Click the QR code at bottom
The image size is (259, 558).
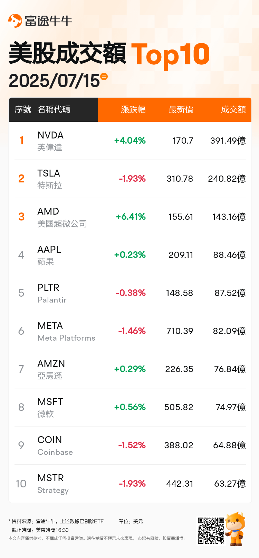[211, 531]
